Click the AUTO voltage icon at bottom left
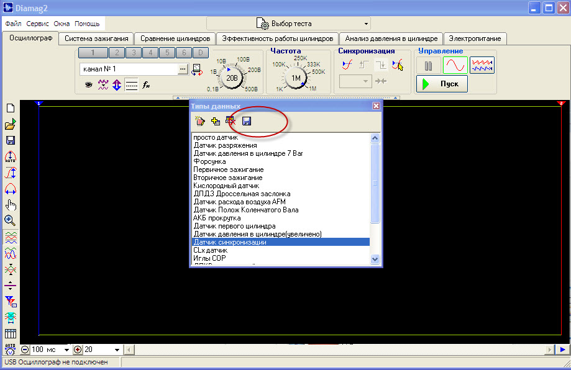This screenshot has height=370, width=571. (10, 350)
